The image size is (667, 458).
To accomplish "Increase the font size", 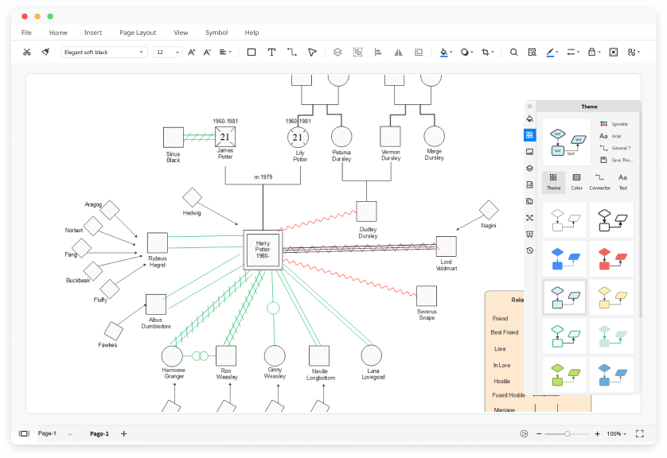I will pyautogui.click(x=191, y=52).
